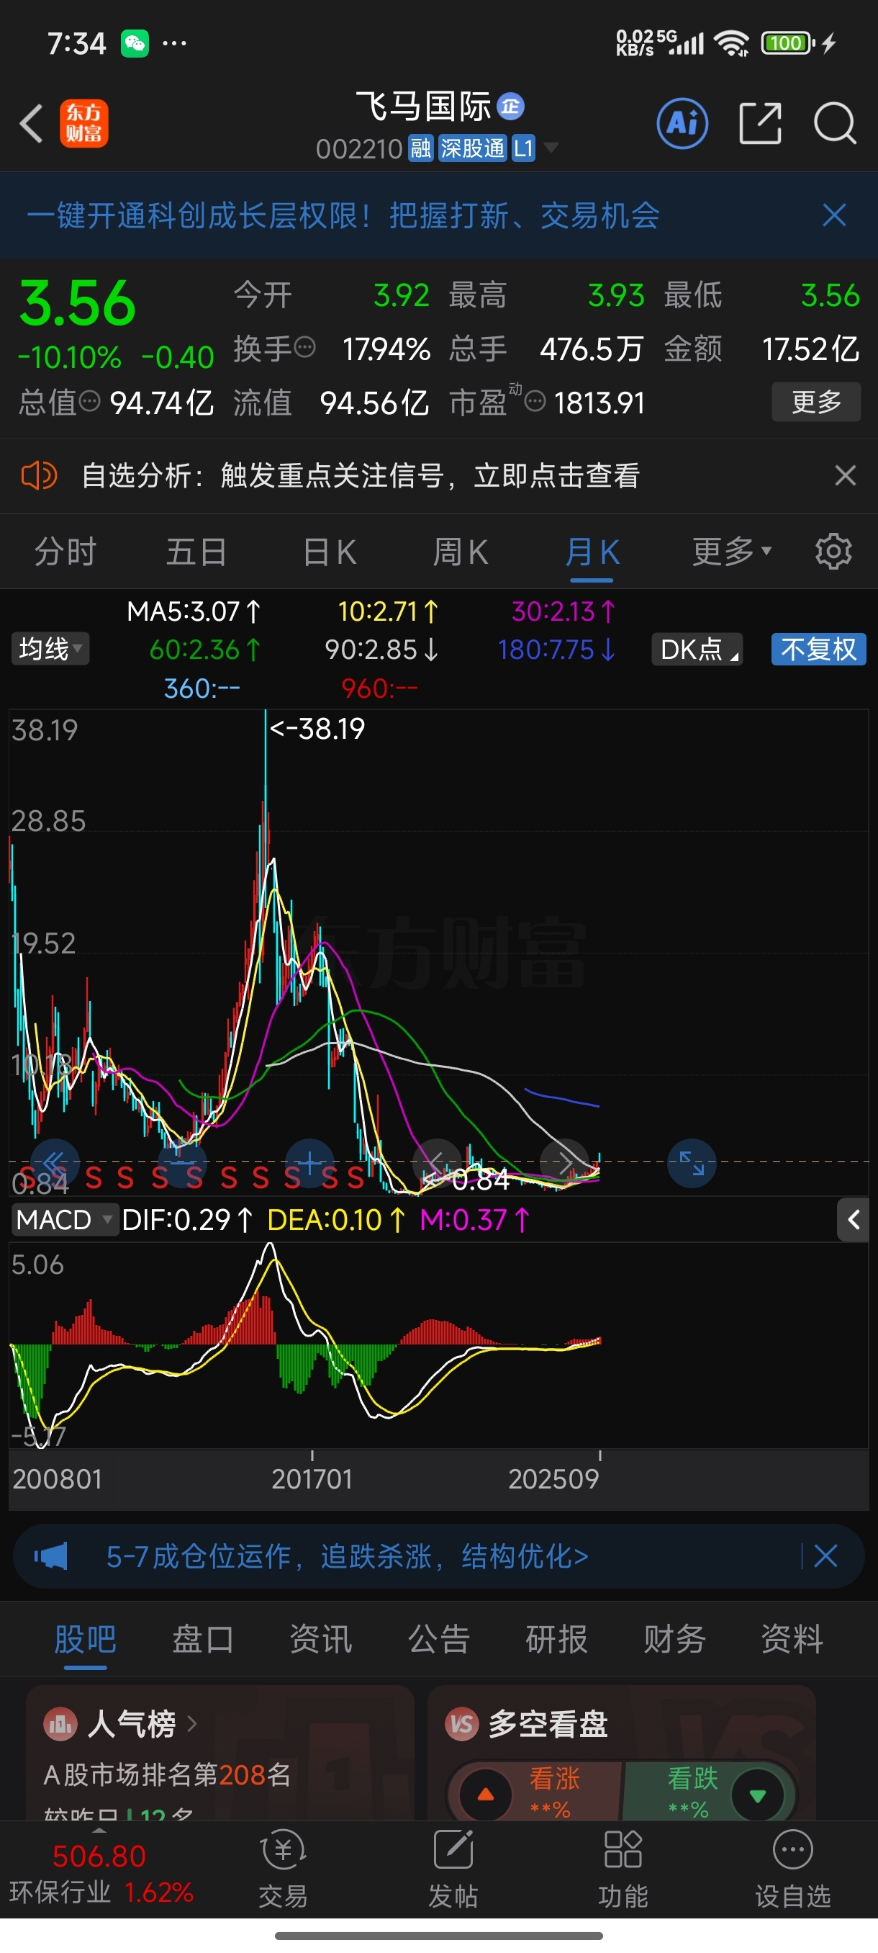Open the search magnifier icon
The height and width of the screenshot is (1953, 878).
coord(835,123)
